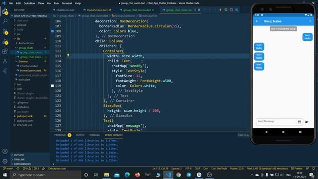Restart the debug session
The width and height of the screenshot is (318, 179).
(226, 10)
